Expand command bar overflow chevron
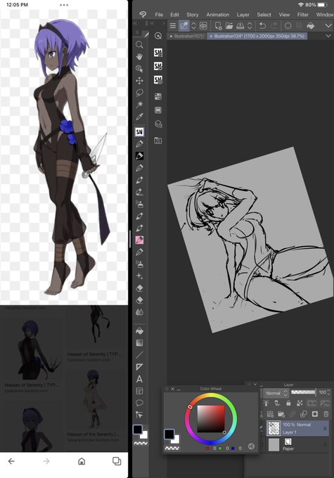The height and width of the screenshot is (478, 334). pyautogui.click(x=328, y=25)
